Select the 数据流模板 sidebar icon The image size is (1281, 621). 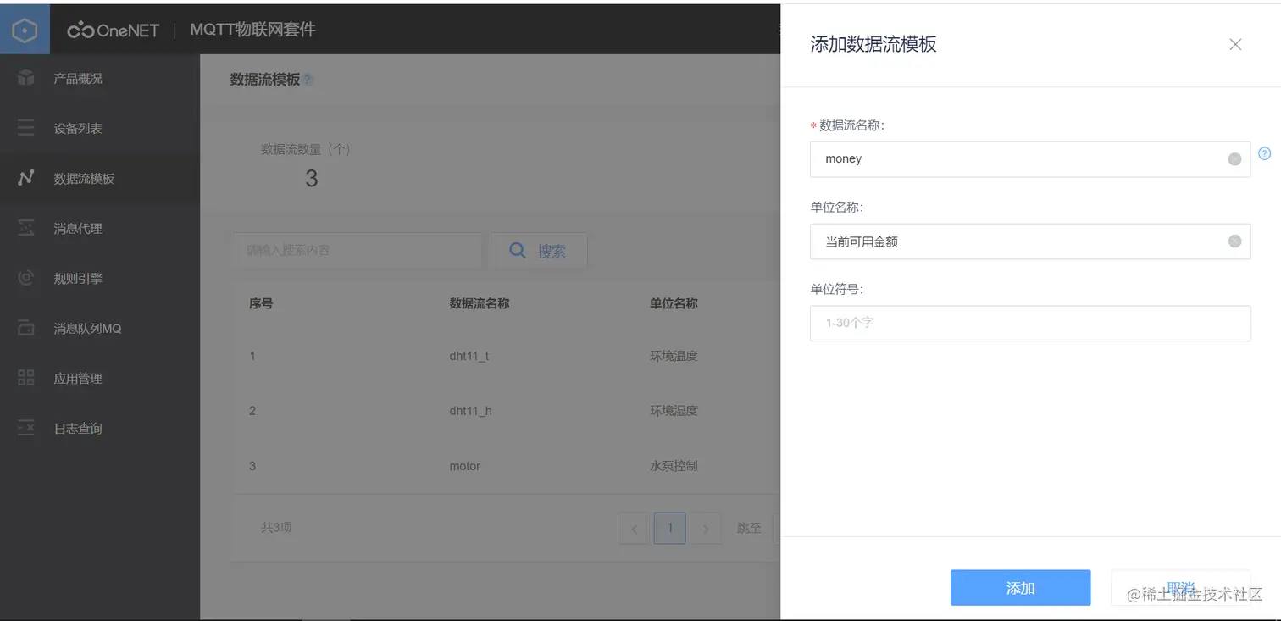point(26,178)
